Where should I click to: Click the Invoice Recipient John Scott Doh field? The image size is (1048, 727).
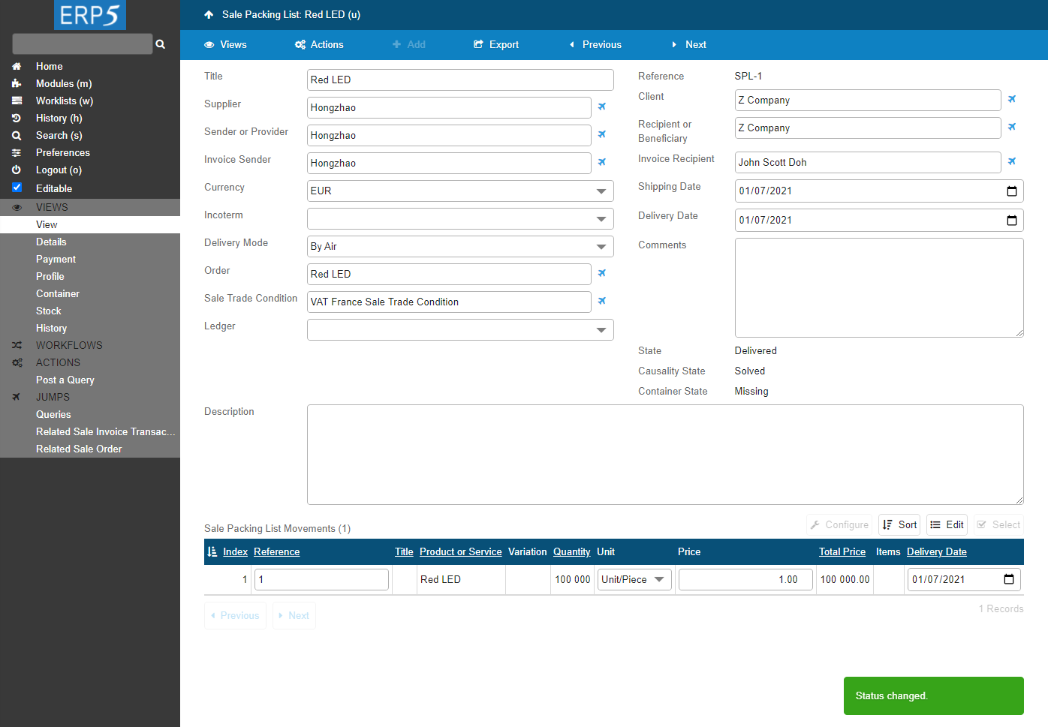pyautogui.click(x=868, y=162)
